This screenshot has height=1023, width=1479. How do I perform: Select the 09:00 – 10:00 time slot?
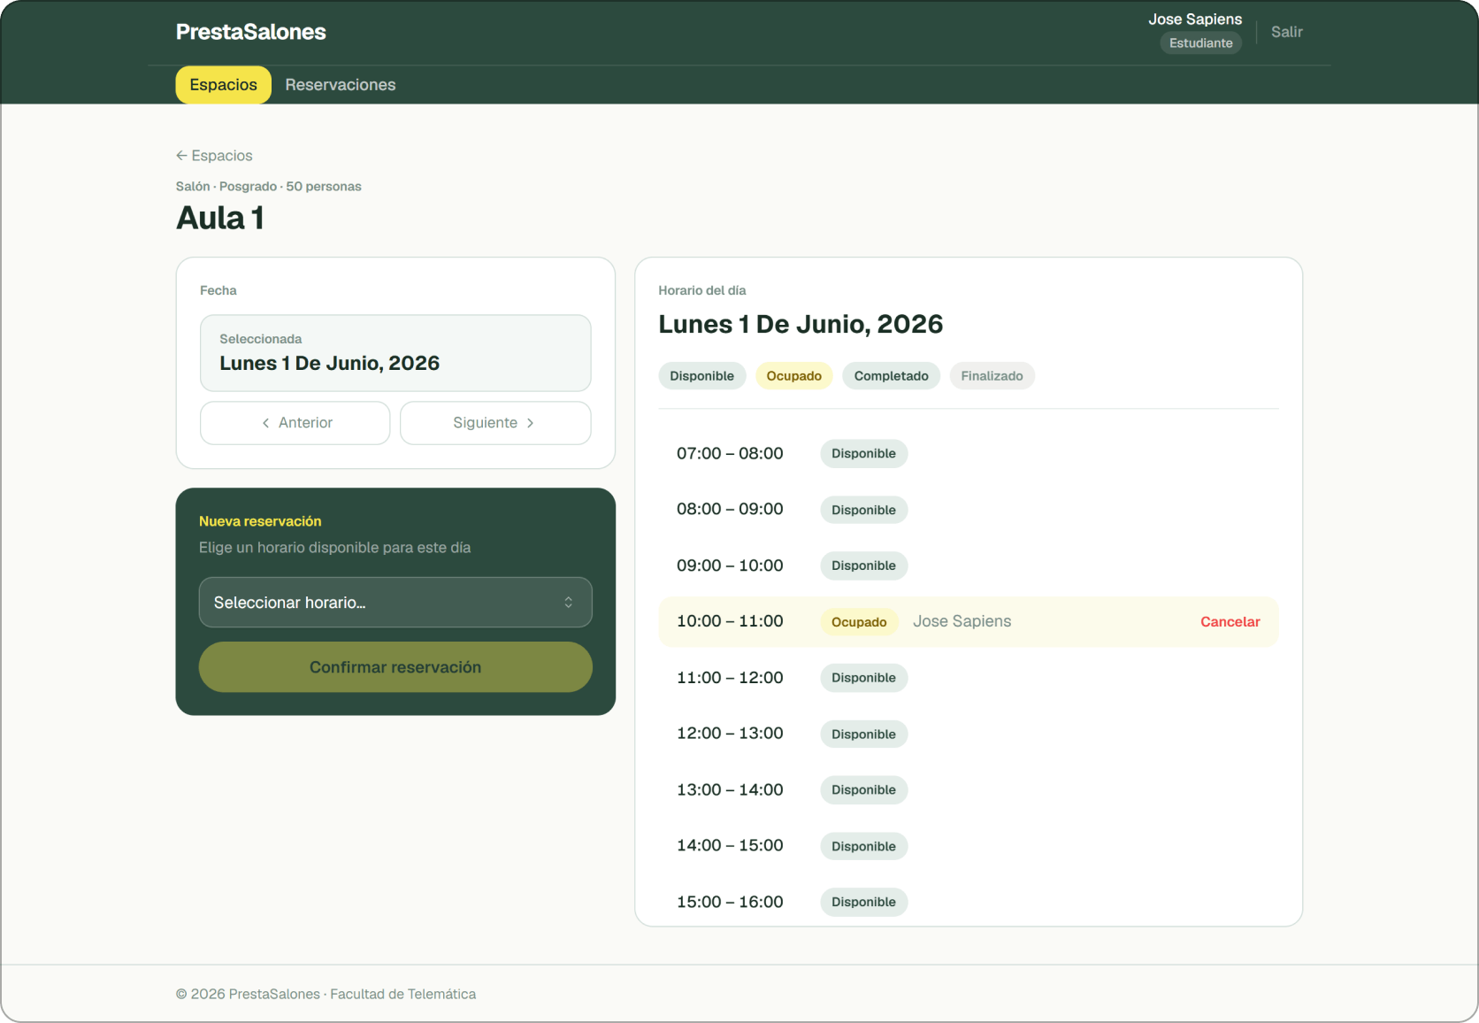coord(969,565)
